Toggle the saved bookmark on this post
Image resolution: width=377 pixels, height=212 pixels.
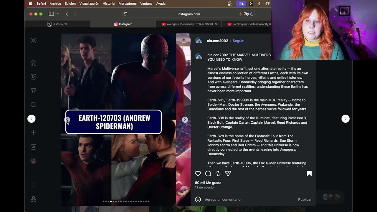tap(309, 174)
